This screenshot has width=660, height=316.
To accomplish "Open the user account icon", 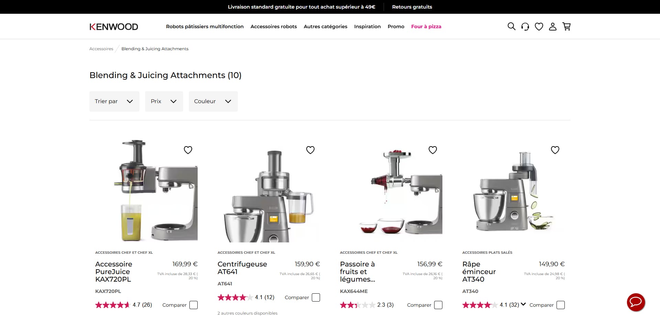I will [553, 26].
